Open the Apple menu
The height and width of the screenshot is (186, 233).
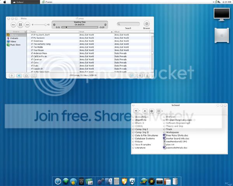tap(5, 2)
